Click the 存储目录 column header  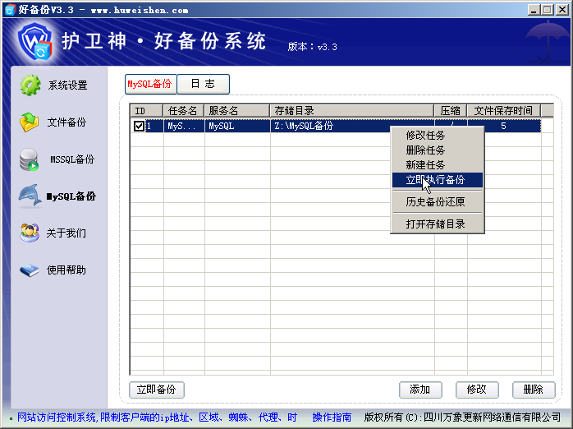(352, 111)
